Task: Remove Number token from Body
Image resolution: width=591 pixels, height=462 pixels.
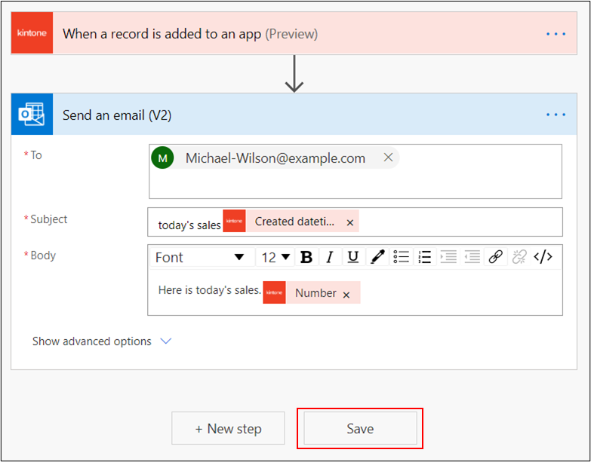Action: point(346,294)
